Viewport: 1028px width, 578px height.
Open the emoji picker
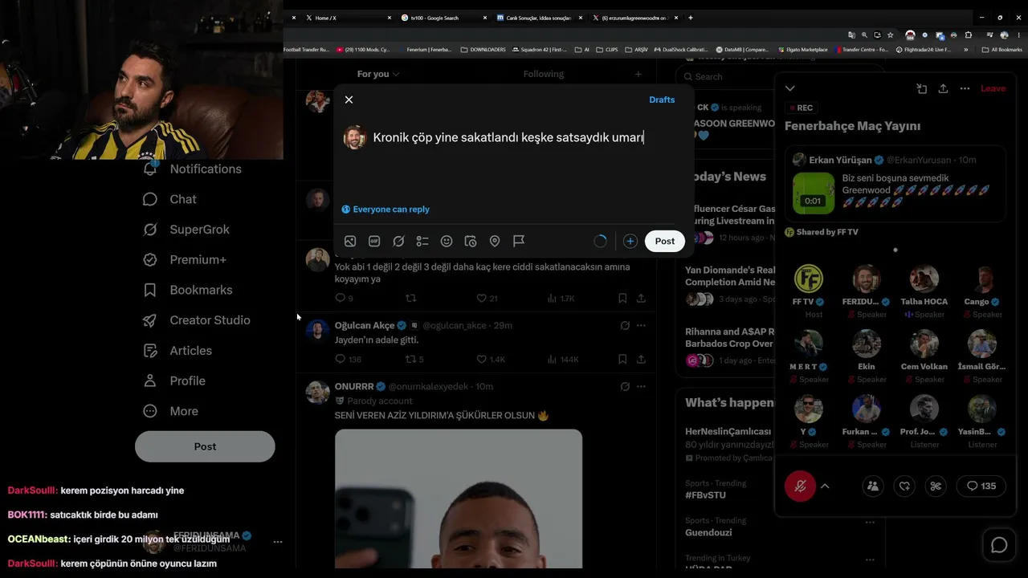point(447,241)
